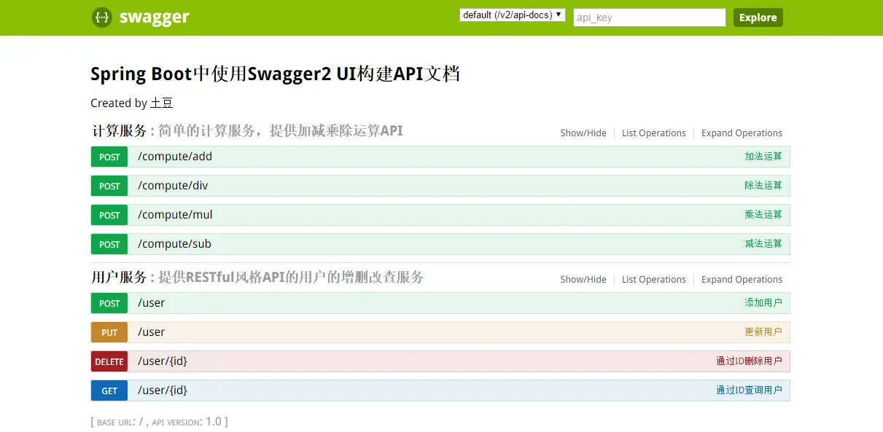This screenshot has height=432, width=883.
Task: Click the 通过ID删除用户 description
Action: coord(749,361)
